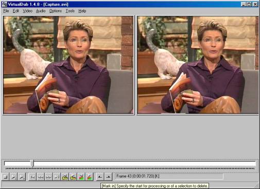Set the Mark in selection start
260x189 pixels.
tap(100, 177)
